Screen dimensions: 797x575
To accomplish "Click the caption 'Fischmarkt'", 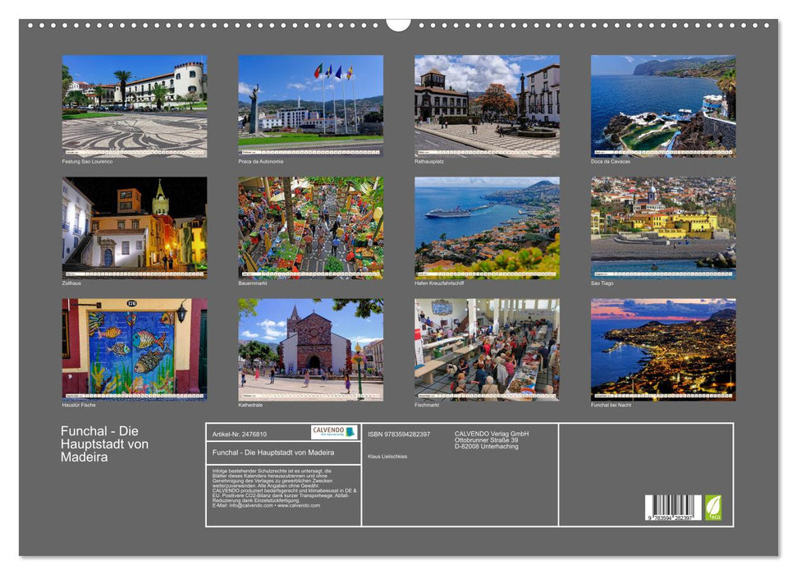I will (x=427, y=405).
